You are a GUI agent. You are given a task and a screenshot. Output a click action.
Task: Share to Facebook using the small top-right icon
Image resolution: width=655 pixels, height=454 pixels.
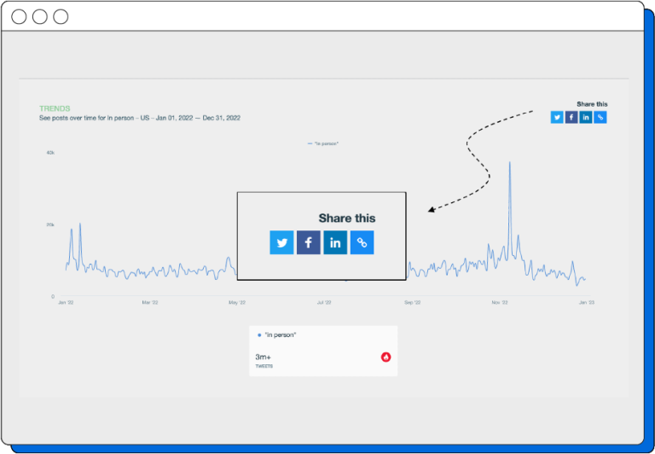coord(571,117)
